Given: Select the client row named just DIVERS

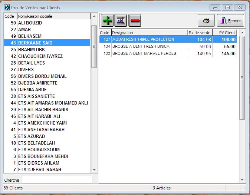Looking at the screenshot, I should pos(47,70).
